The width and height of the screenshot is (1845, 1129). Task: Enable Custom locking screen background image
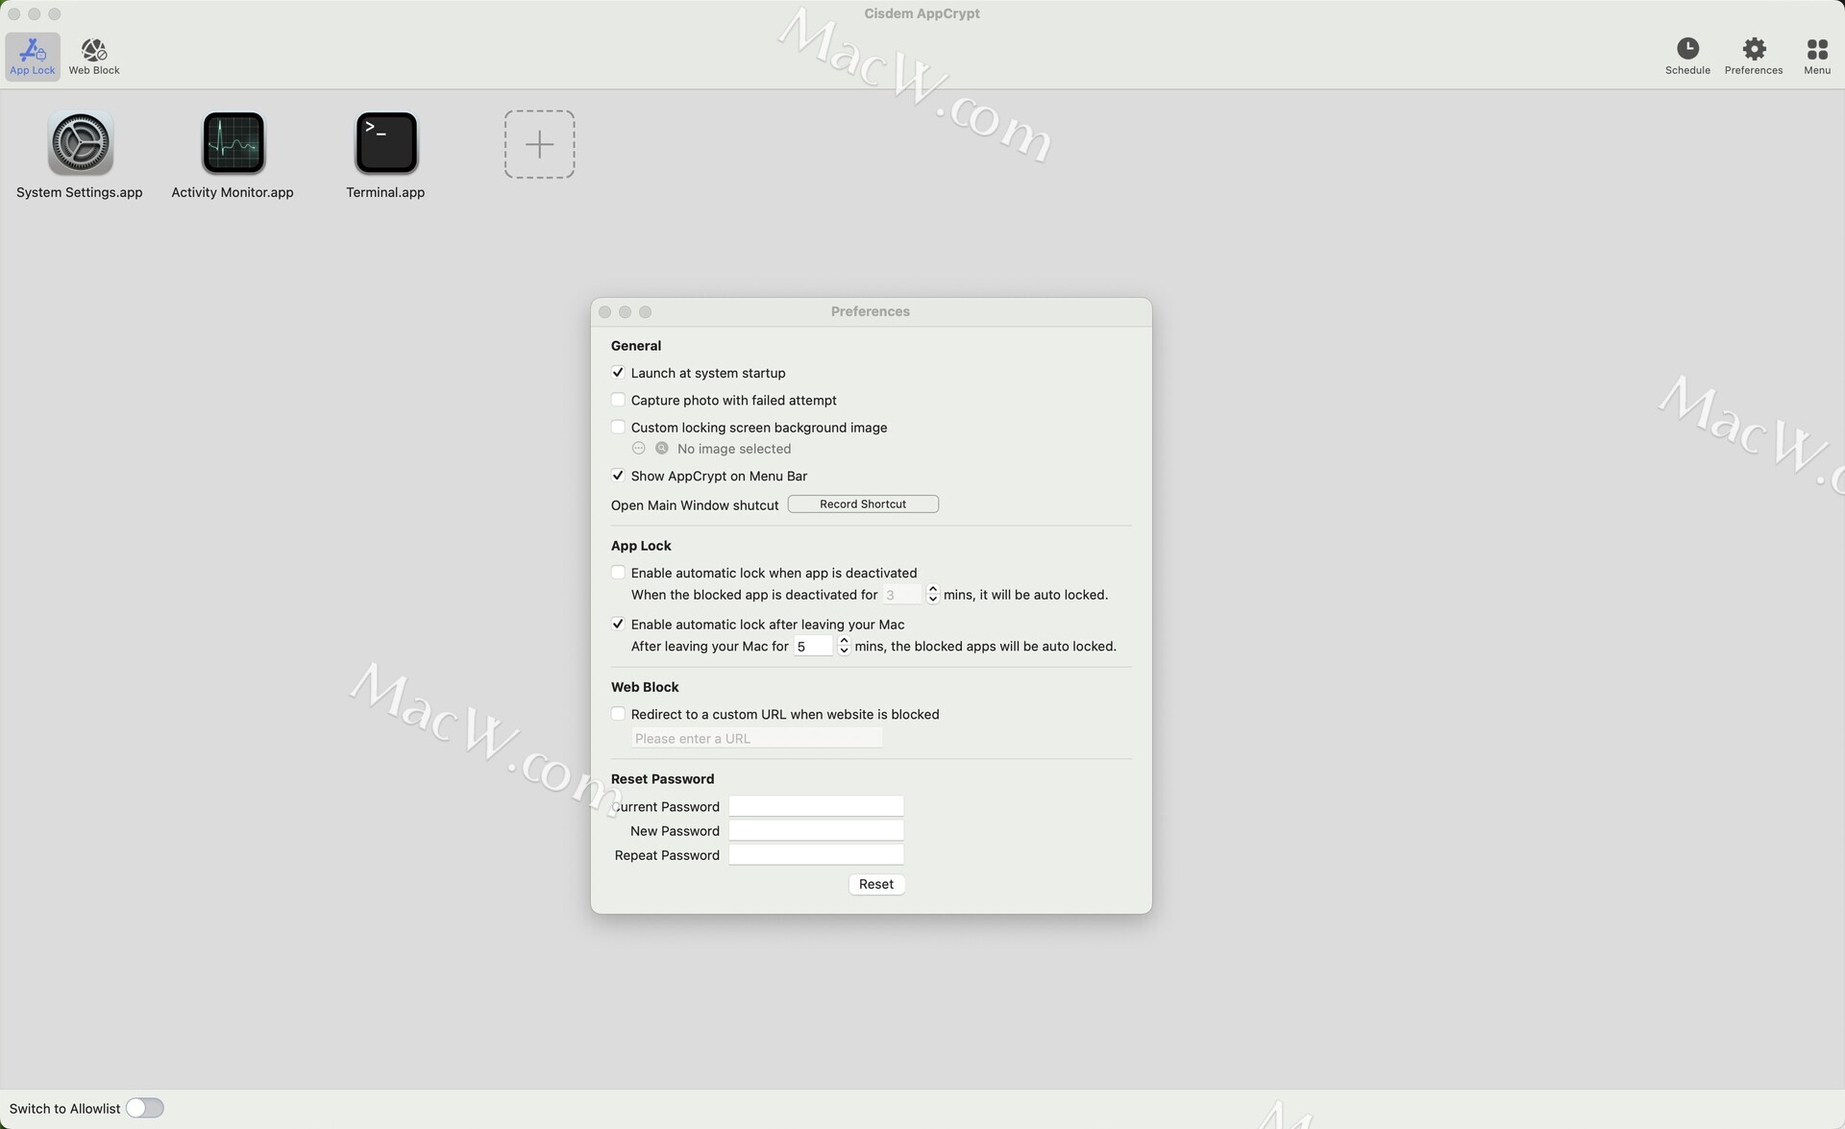618,427
